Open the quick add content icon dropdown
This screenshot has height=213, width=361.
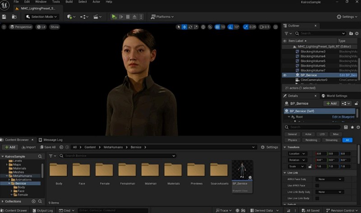coord(71,17)
